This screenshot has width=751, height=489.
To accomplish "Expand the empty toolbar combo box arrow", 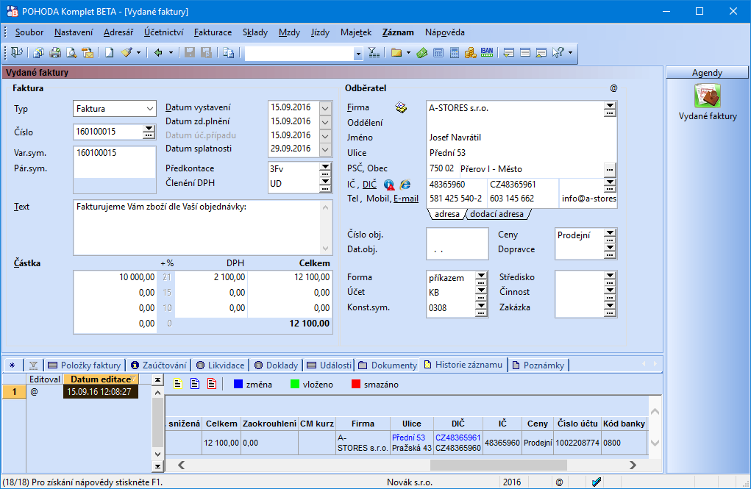I will pyautogui.click(x=358, y=54).
